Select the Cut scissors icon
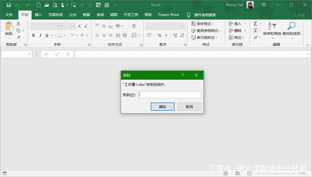312x177 pixels. (x=19, y=24)
